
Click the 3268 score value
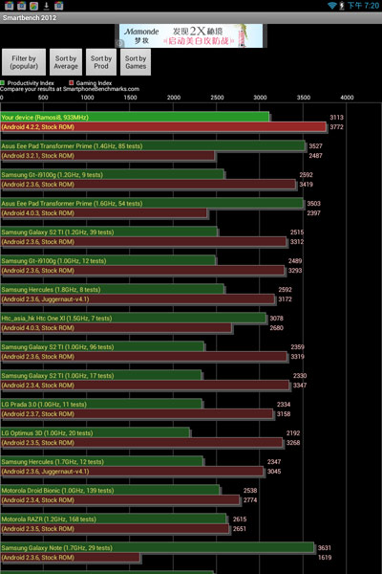293,443
